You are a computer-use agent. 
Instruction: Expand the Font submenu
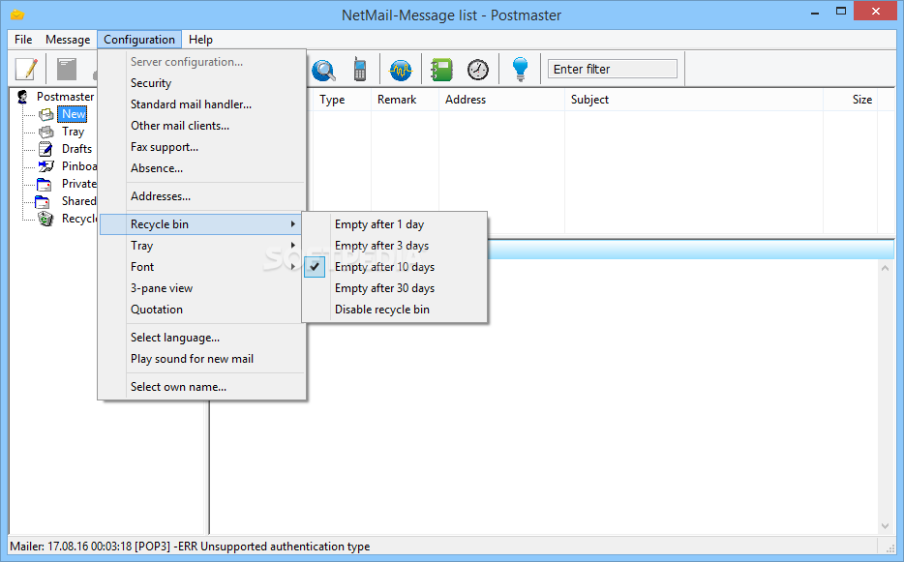pyautogui.click(x=201, y=267)
